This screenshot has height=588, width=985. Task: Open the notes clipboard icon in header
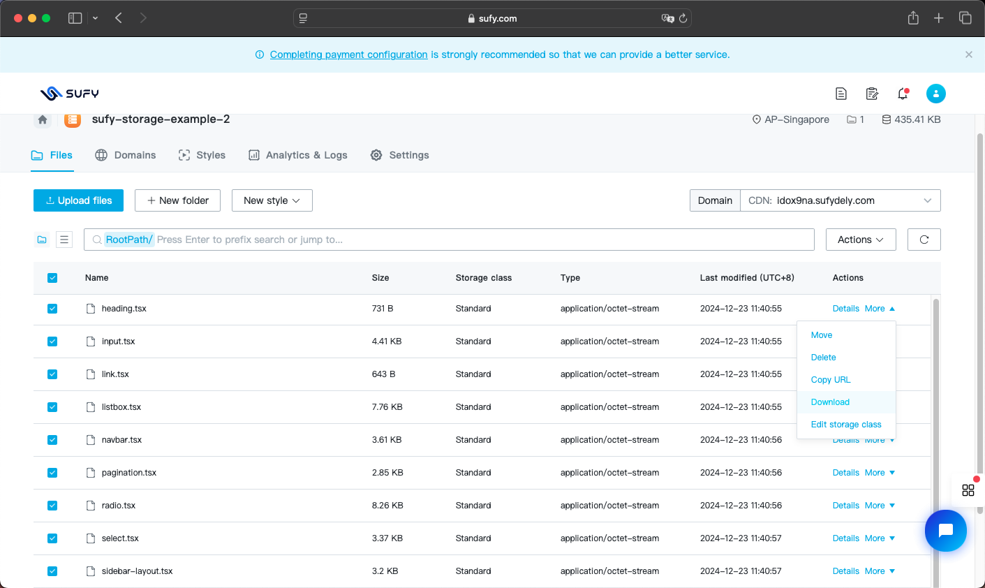(x=872, y=94)
